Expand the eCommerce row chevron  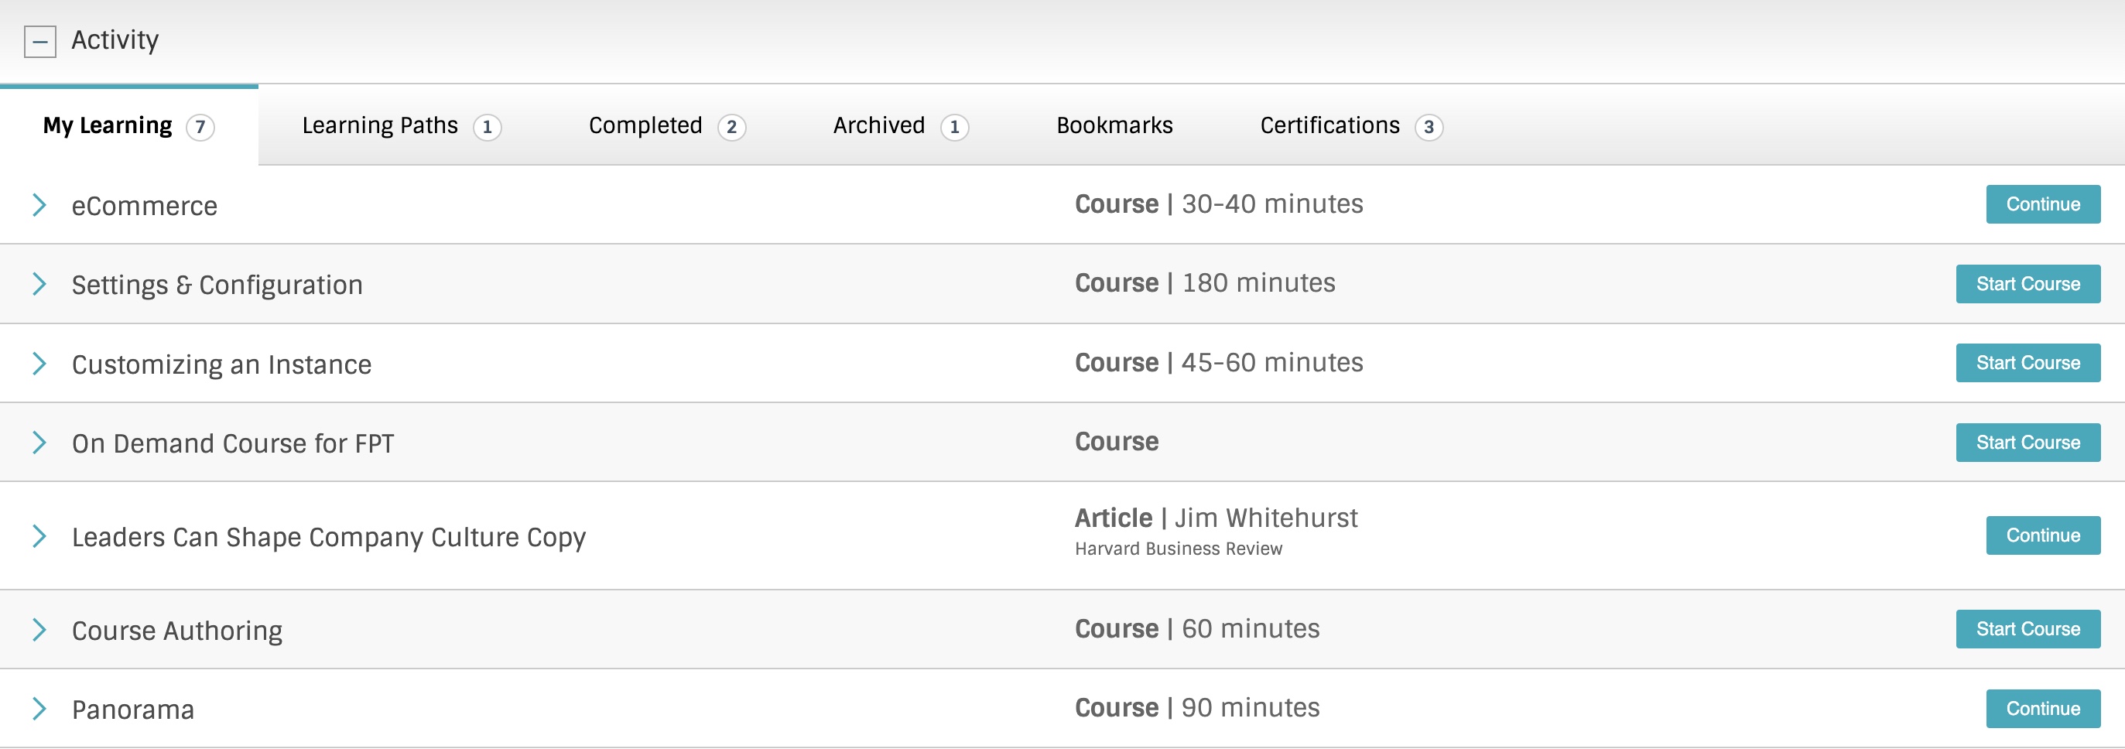[x=39, y=204]
